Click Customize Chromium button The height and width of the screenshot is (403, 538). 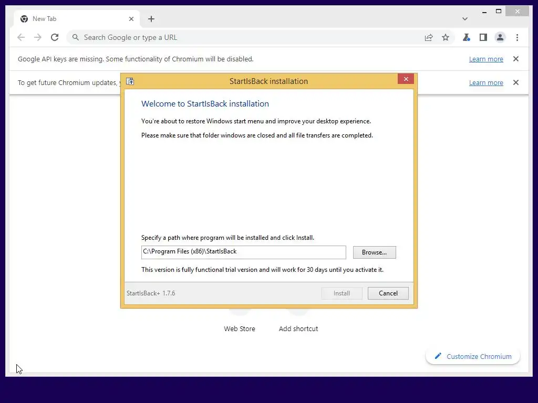tap(473, 356)
